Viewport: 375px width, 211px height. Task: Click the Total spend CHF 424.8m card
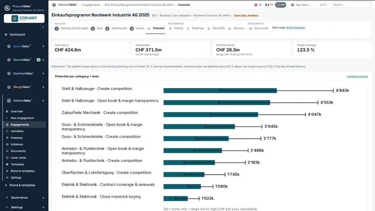click(x=90, y=50)
